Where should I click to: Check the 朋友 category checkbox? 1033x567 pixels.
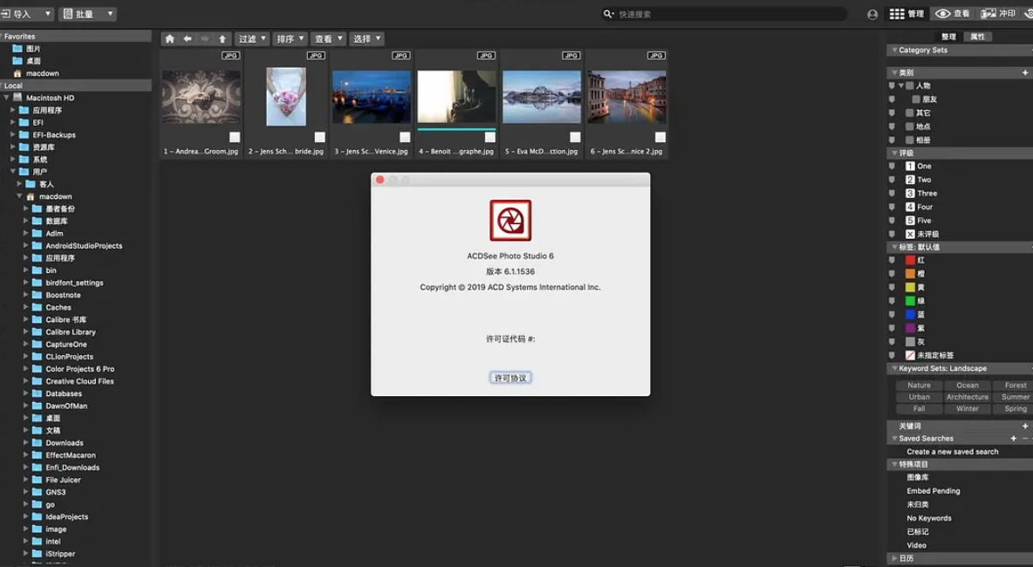[x=916, y=99]
